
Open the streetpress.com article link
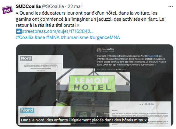coord(58,31)
